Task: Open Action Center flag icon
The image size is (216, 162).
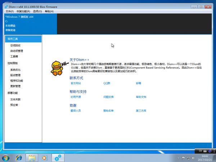Action: pos(184,158)
